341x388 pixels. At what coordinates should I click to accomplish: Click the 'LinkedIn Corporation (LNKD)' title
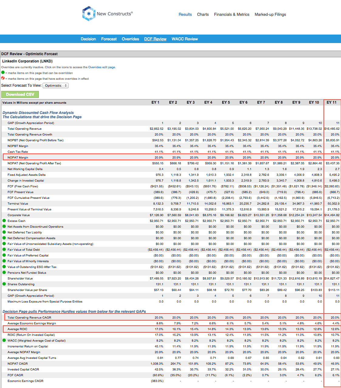click(27, 61)
